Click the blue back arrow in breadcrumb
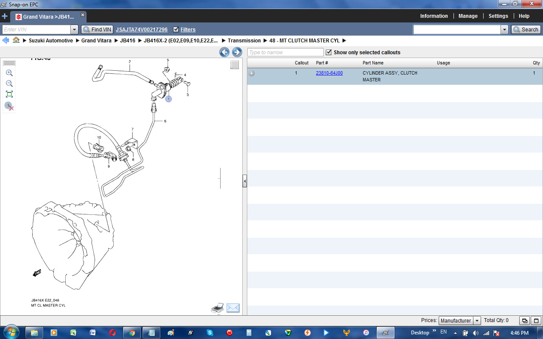This screenshot has width=543, height=339. 6,40
